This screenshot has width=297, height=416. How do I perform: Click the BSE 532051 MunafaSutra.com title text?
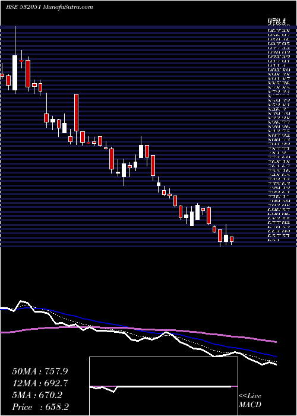coord(49,7)
